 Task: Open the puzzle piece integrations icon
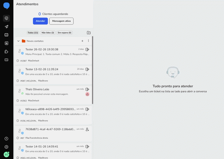coord(6,52)
